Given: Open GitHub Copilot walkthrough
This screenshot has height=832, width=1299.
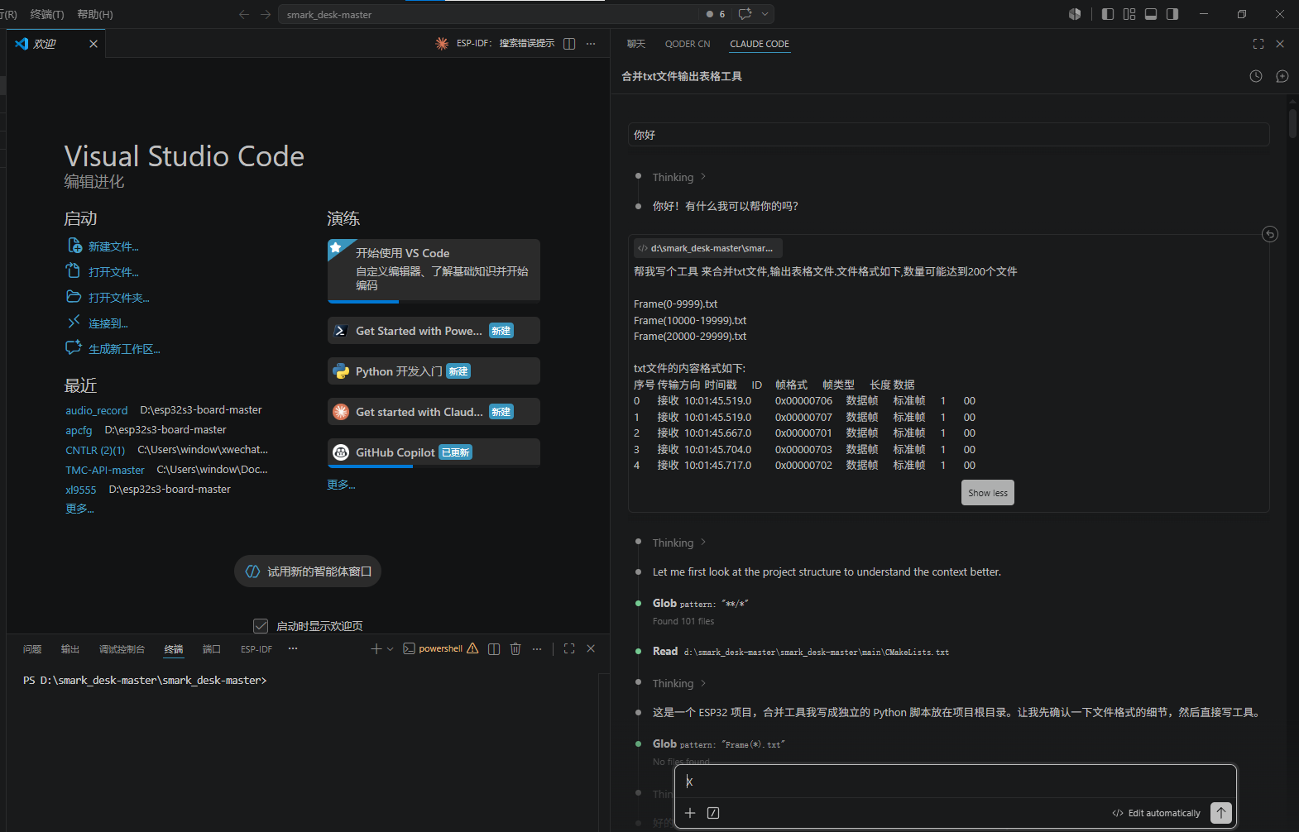Looking at the screenshot, I should (x=434, y=452).
